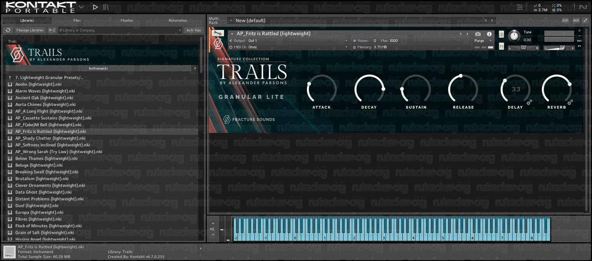Image resolution: width=592 pixels, height=261 pixels.
Task: Toggle Instr Nav pane
Action: tap(194, 30)
